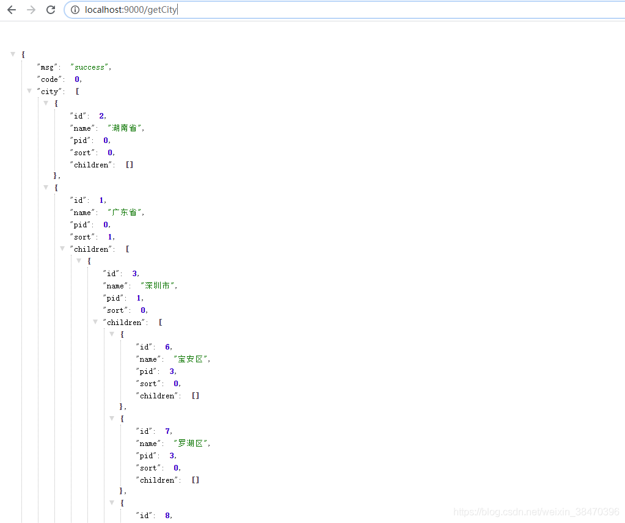Image resolution: width=625 pixels, height=523 pixels.
Task: Collapse the 广东省 object (id 1)
Action: pos(46,188)
